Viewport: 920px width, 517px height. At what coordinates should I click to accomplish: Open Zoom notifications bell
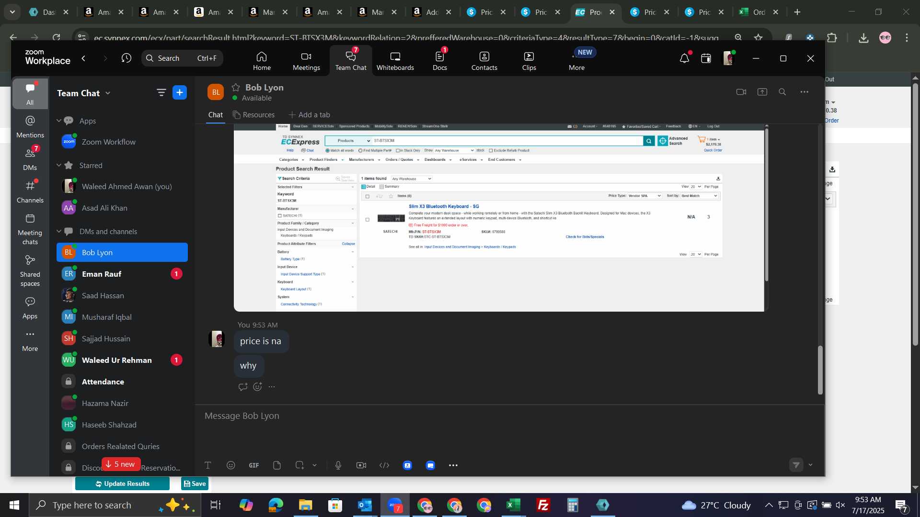[684, 58]
